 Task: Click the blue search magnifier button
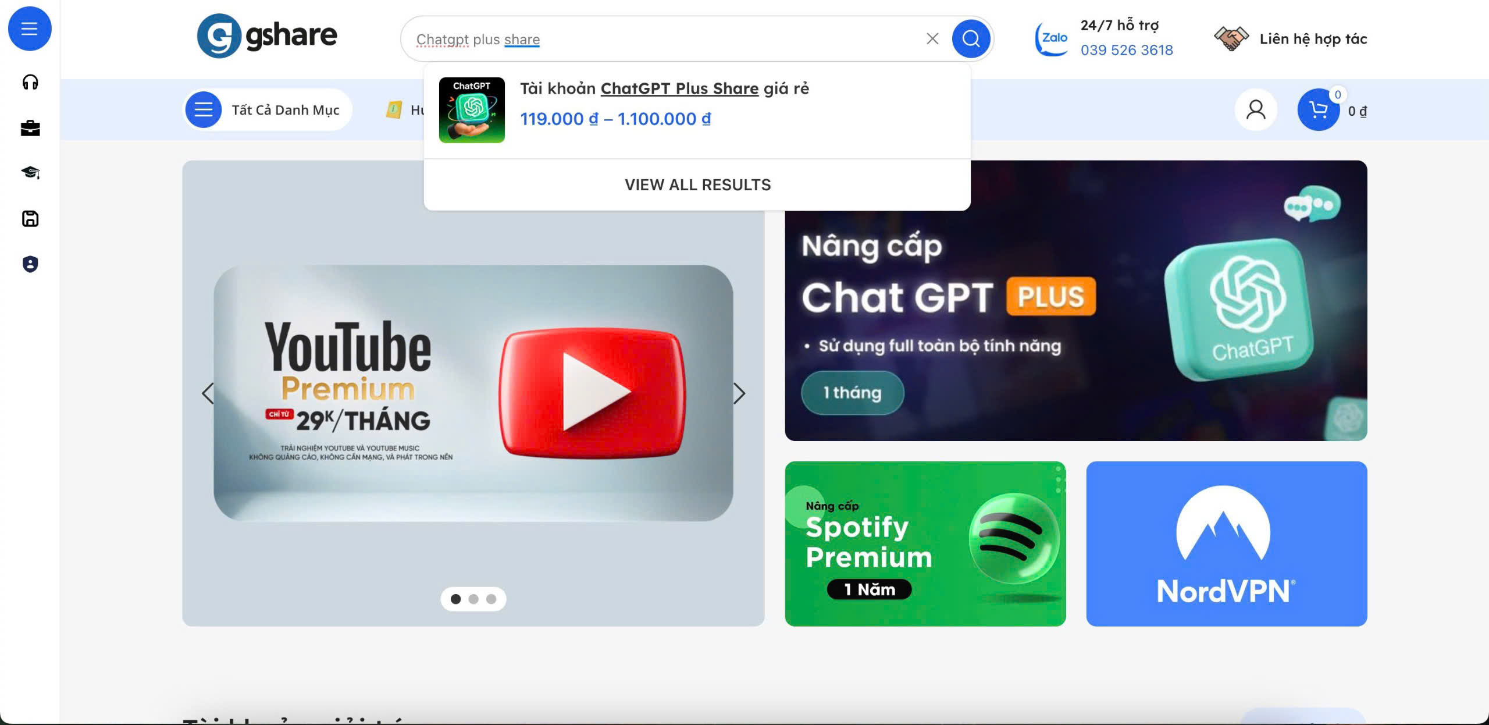971,39
